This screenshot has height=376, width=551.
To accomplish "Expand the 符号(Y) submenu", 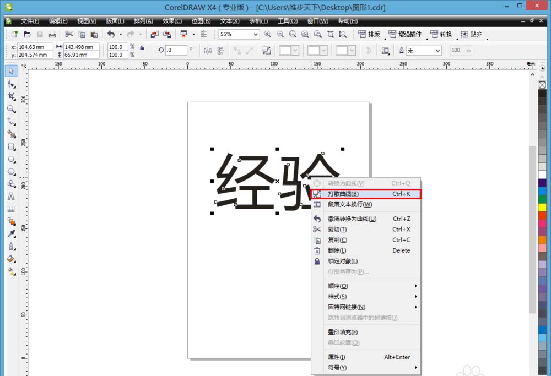I will [x=366, y=368].
